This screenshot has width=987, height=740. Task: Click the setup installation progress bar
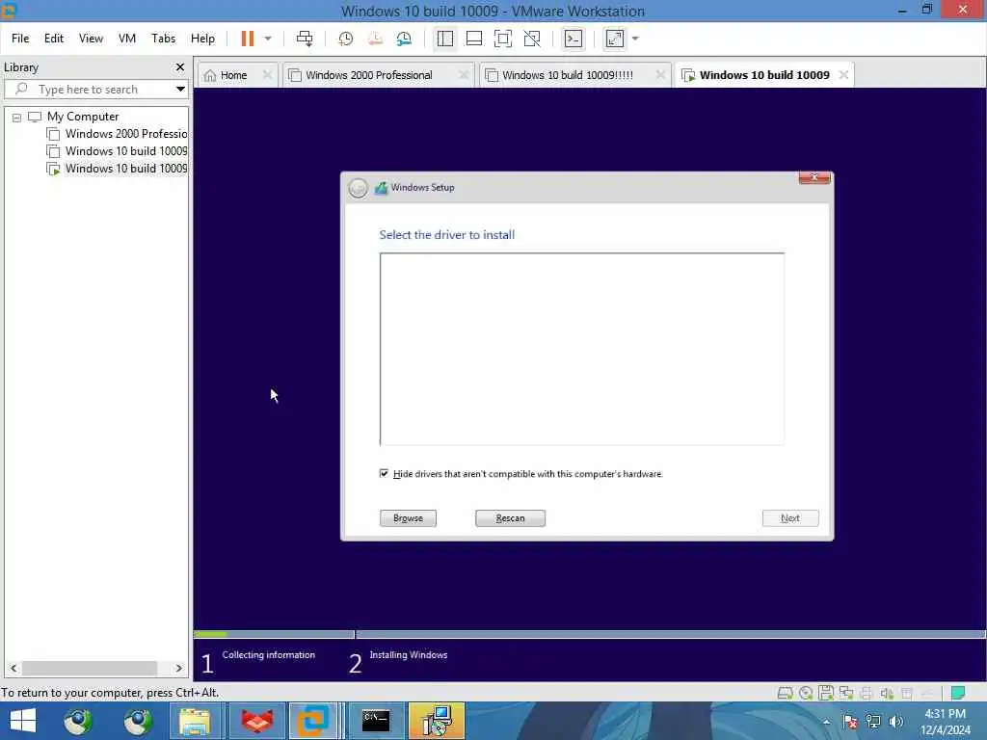tap(589, 634)
